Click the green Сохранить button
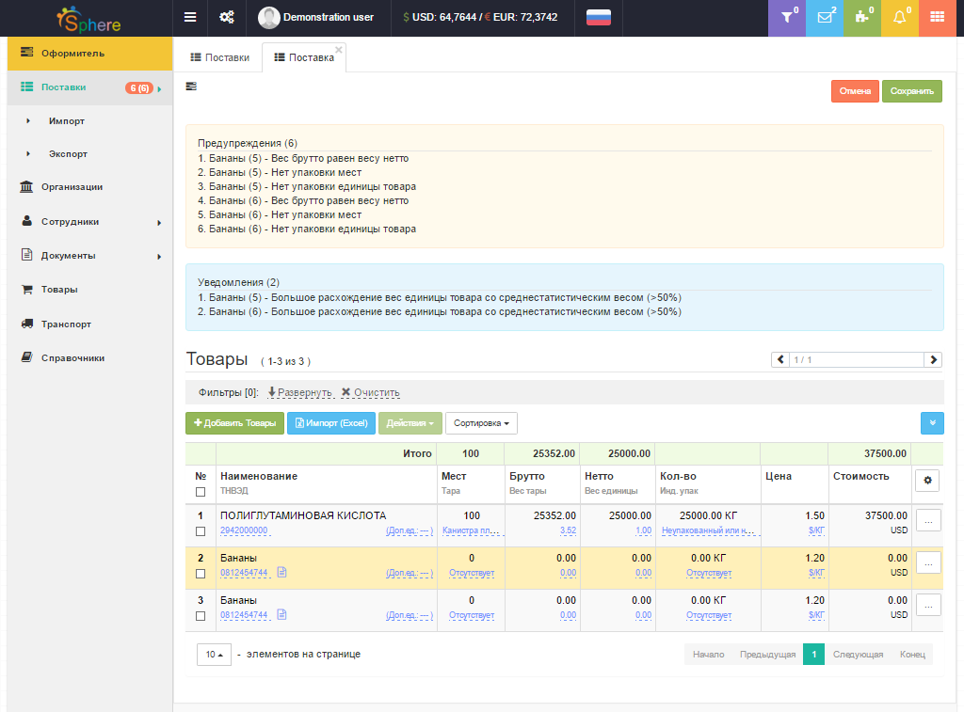Image resolution: width=964 pixels, height=712 pixels. tap(911, 91)
